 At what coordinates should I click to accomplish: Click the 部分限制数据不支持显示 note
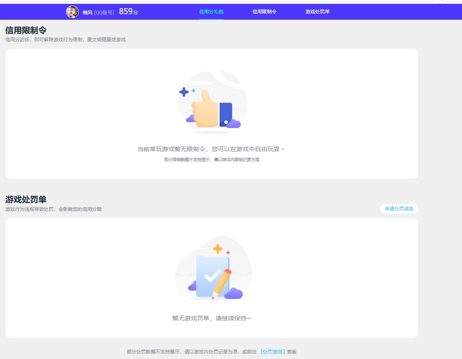pos(211,160)
